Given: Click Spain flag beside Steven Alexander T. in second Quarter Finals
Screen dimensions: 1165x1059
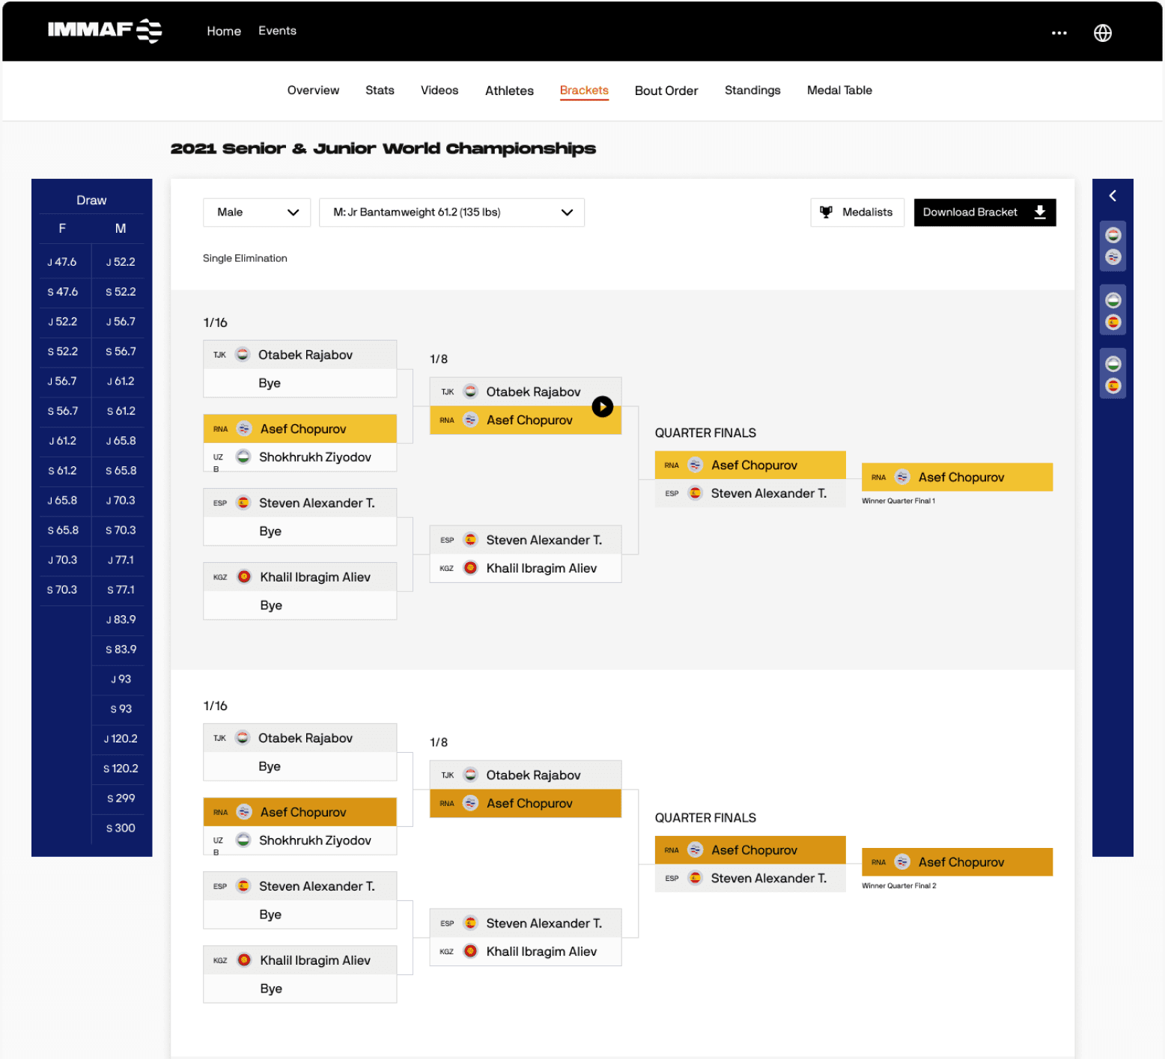Looking at the screenshot, I should (695, 879).
